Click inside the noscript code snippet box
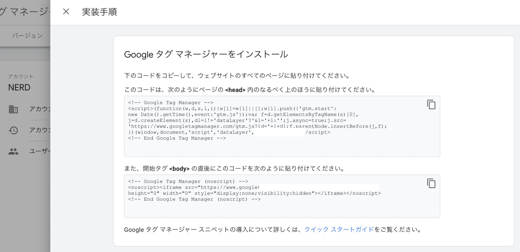520x252 pixels. click(x=282, y=196)
